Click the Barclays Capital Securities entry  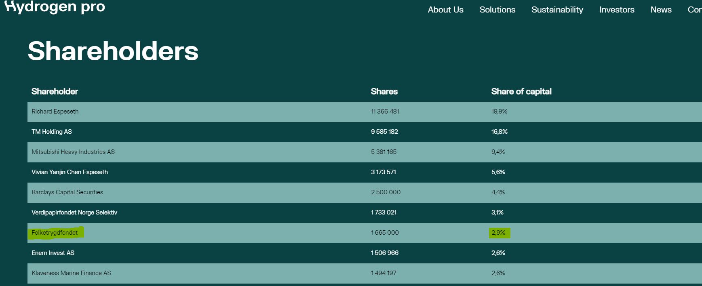pyautogui.click(x=67, y=192)
